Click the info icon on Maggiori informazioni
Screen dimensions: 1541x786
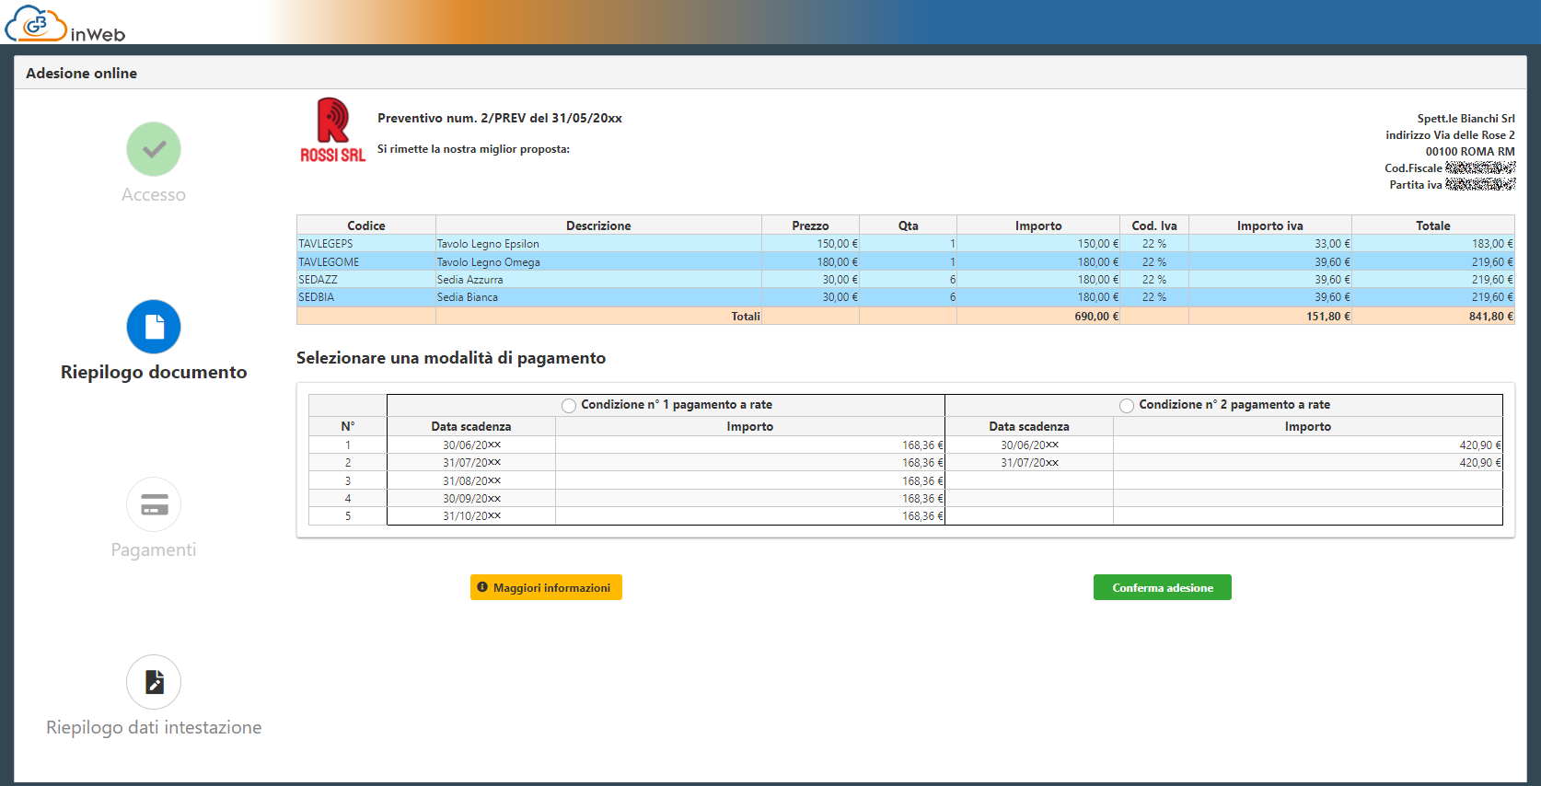click(482, 587)
